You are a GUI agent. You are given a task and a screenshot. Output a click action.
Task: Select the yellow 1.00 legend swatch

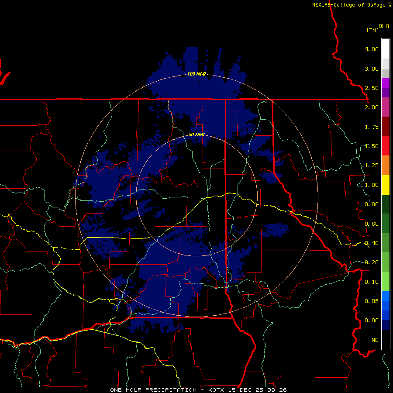tap(386, 185)
